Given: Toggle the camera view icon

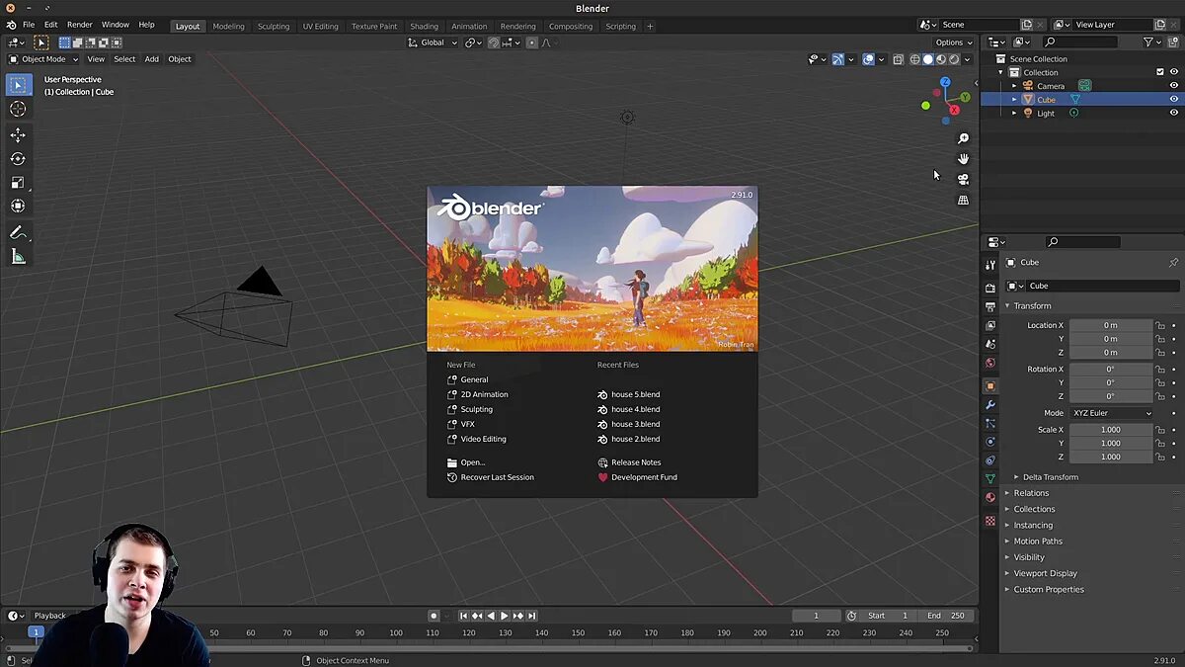Looking at the screenshot, I should point(964,179).
